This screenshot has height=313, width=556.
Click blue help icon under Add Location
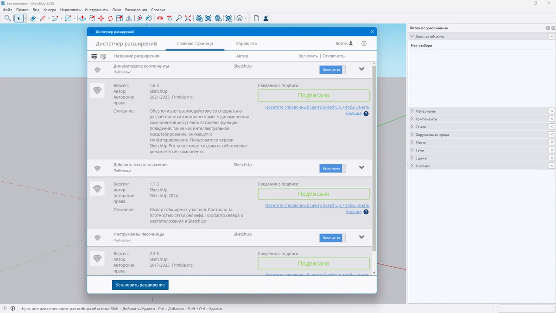[x=366, y=212]
